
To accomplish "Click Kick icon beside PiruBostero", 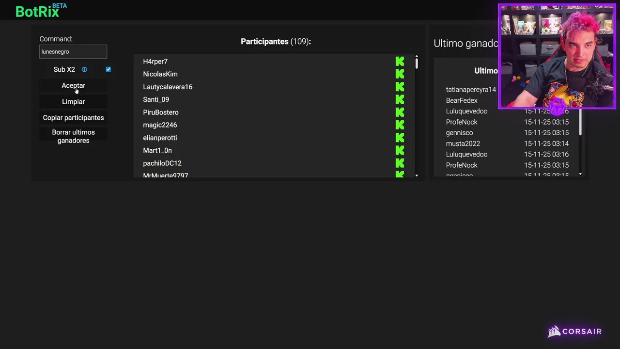I will [x=400, y=112].
